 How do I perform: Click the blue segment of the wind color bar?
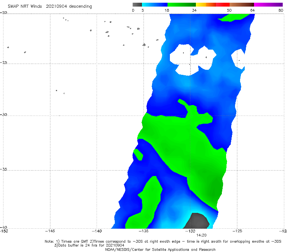(155, 5)
